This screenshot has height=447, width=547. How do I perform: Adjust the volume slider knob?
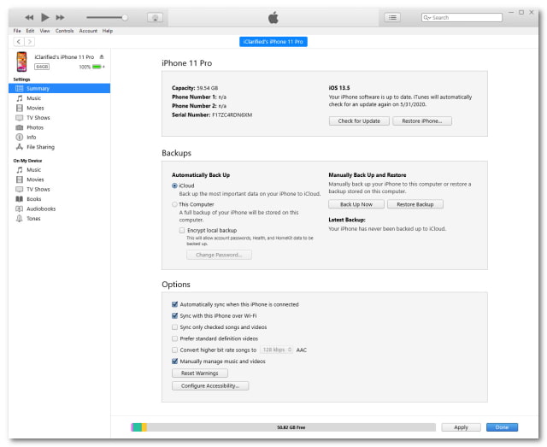[125, 17]
